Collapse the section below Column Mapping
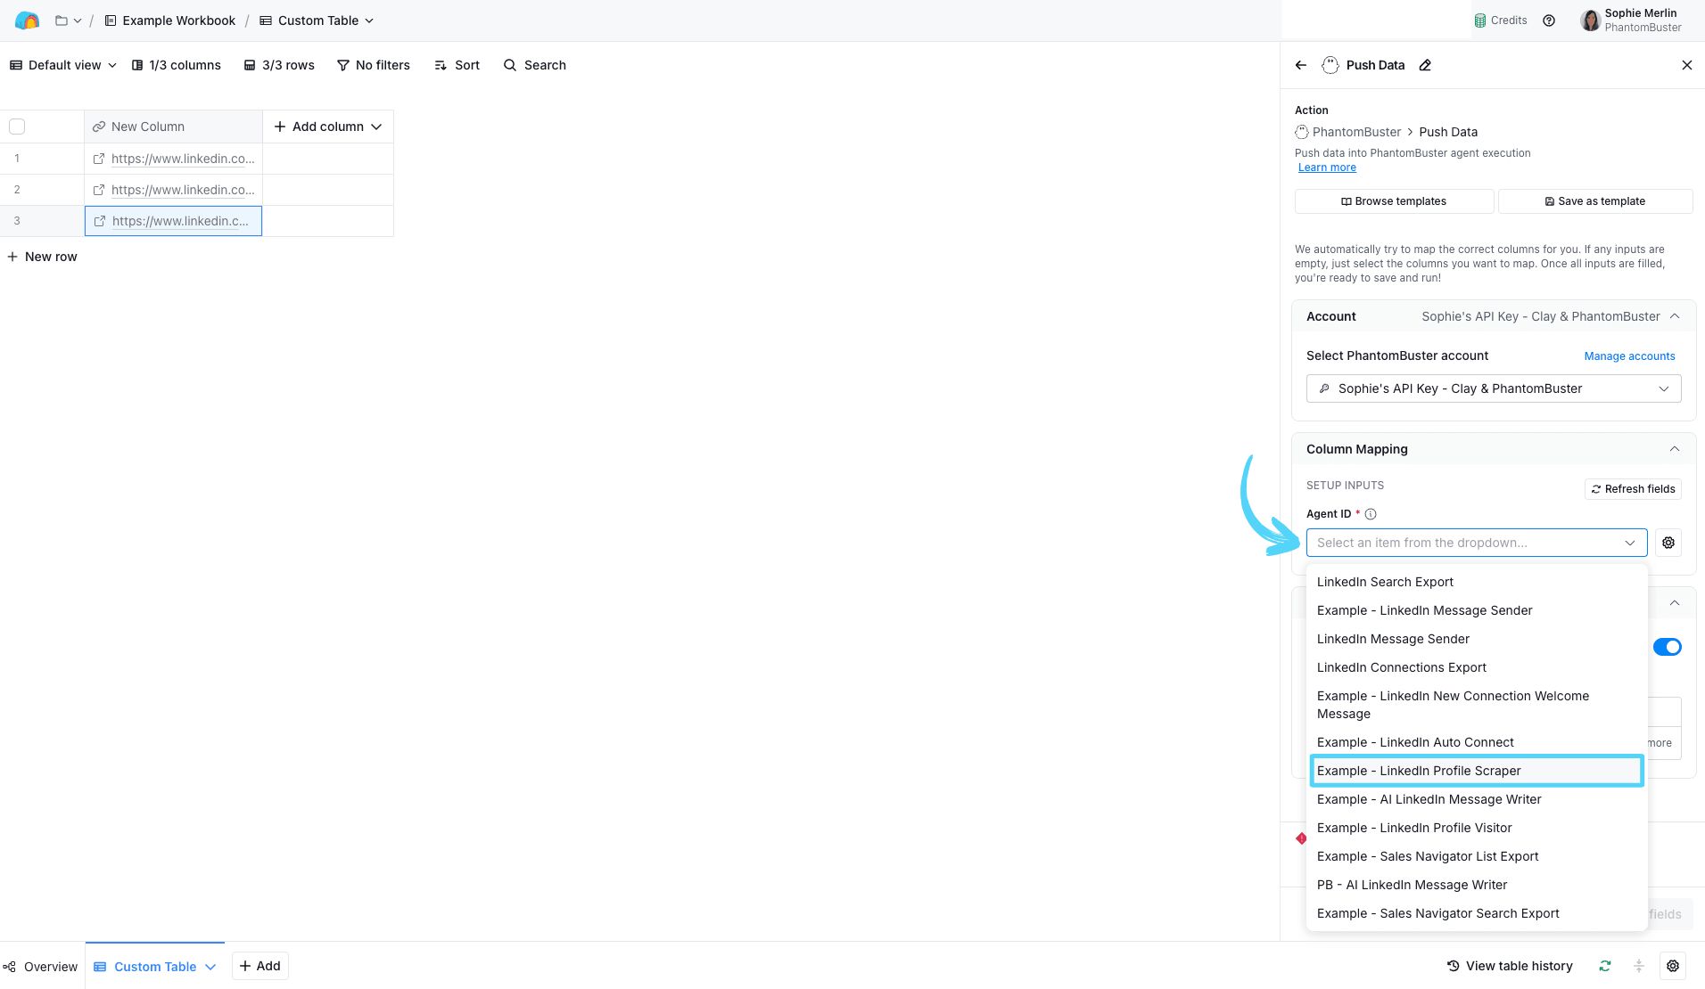The height and width of the screenshot is (989, 1705). pos(1674,603)
